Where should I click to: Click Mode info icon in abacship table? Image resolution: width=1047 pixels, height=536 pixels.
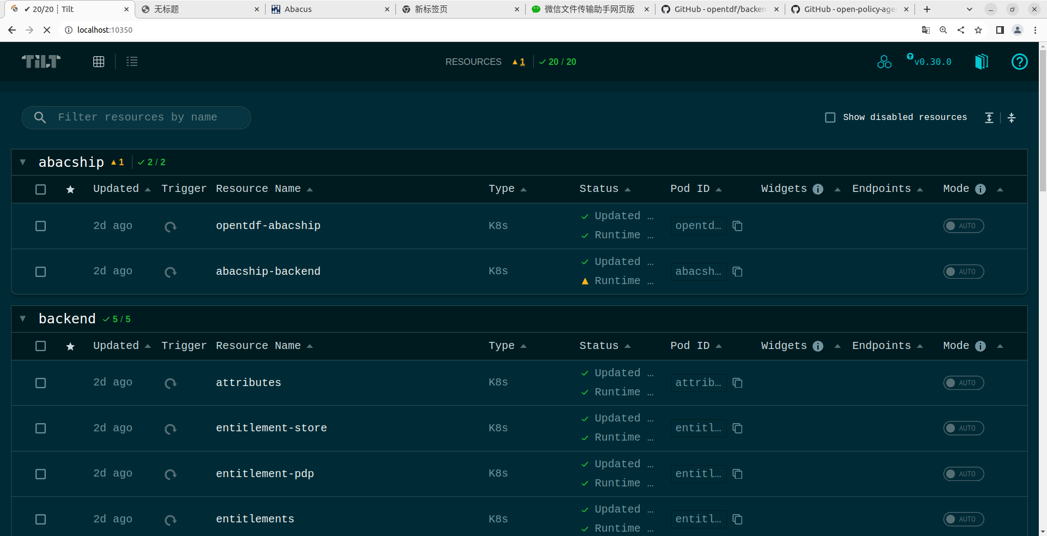tap(980, 189)
